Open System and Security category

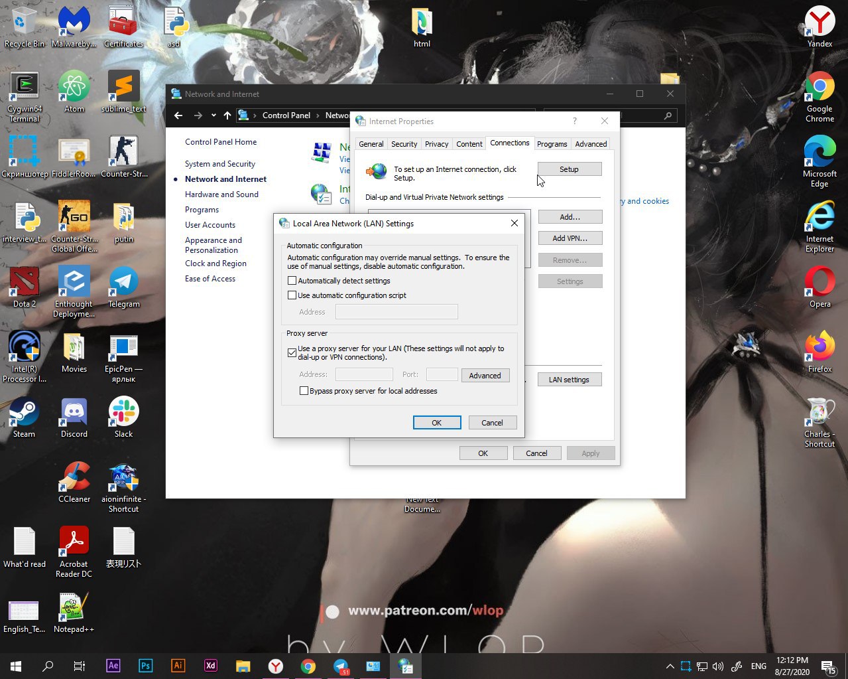pyautogui.click(x=220, y=164)
